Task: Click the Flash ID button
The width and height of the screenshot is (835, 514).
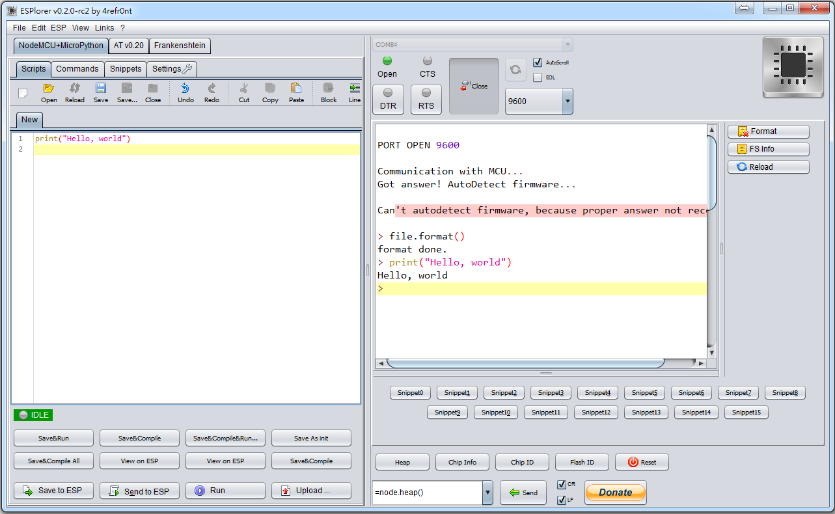Action: tap(582, 462)
